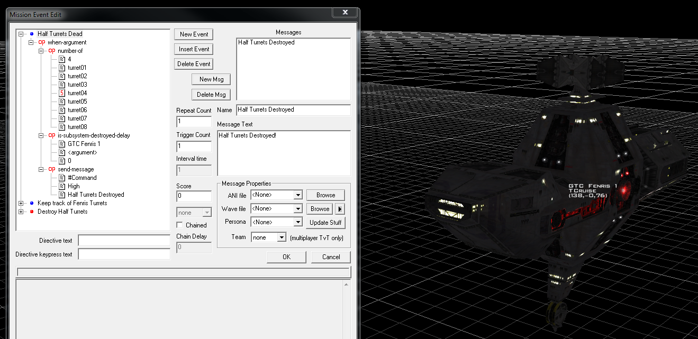Screen dimensions: 698x339
Task: Click the GTC Fenris 1 ship label in viewport
Action: pyautogui.click(x=593, y=186)
